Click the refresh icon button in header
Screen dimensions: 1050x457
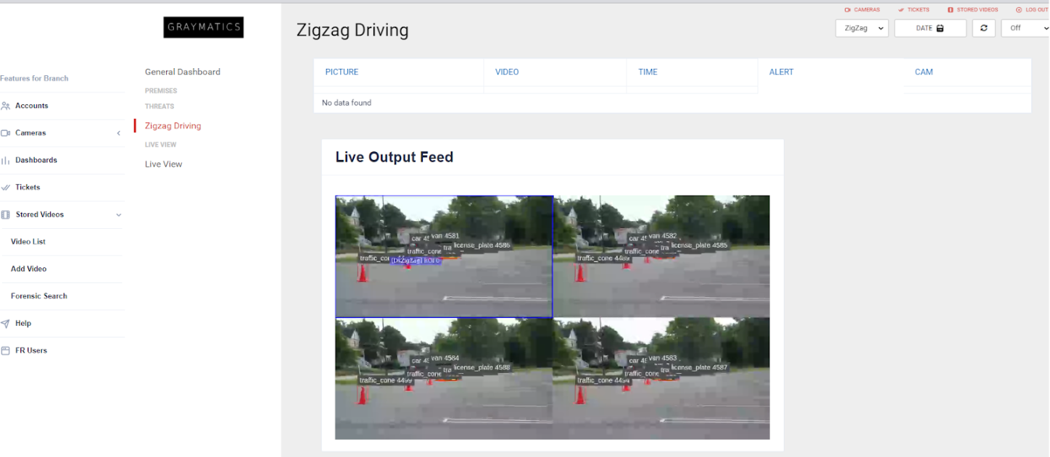click(984, 28)
